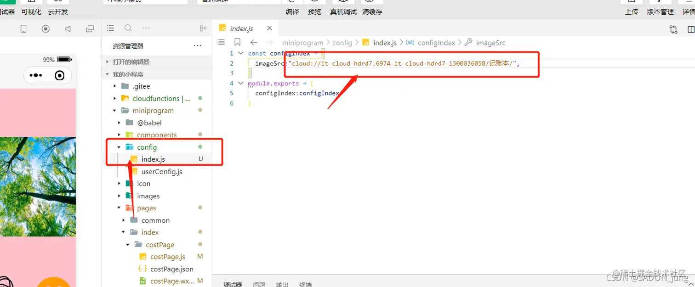Viewport: 695px width, 287px height.
Task: Open the explorer list view icon
Action: (110, 28)
